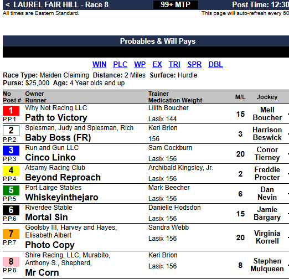Click trainer Sandra Webb
This screenshot has width=289, height=279.
tap(168, 228)
